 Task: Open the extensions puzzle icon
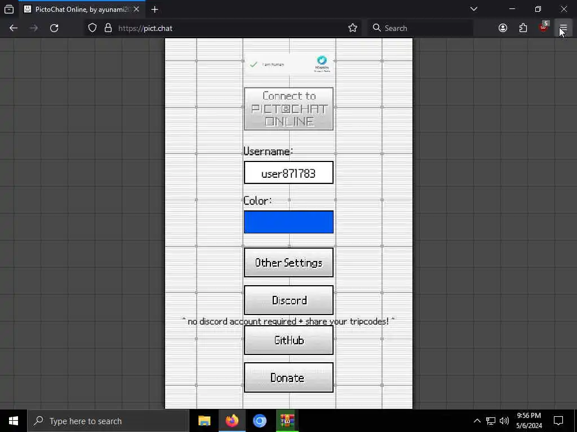523,28
